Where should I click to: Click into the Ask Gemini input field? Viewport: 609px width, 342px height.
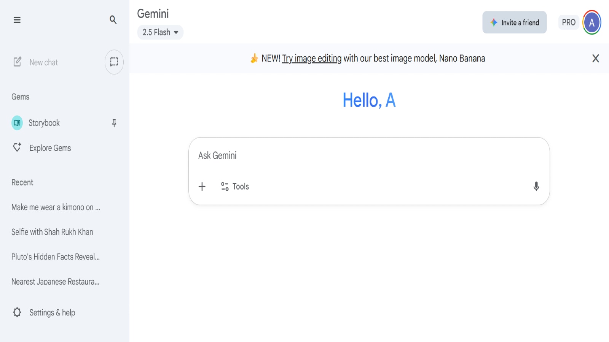tap(369, 155)
